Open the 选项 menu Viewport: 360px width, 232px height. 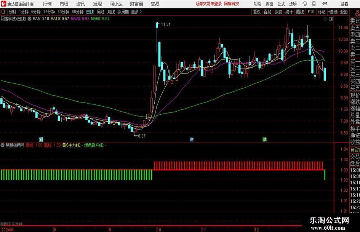click(x=293, y=4)
